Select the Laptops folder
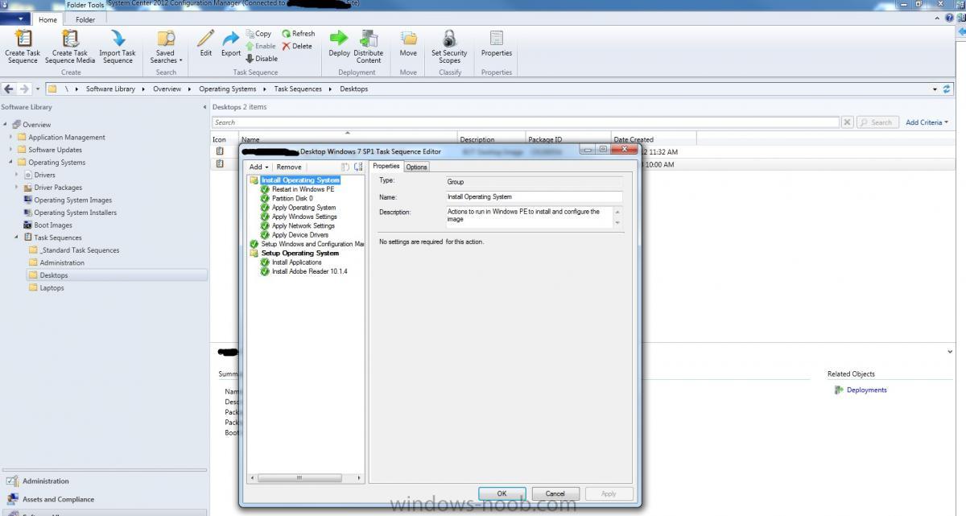Image resolution: width=966 pixels, height=516 pixels. [52, 287]
